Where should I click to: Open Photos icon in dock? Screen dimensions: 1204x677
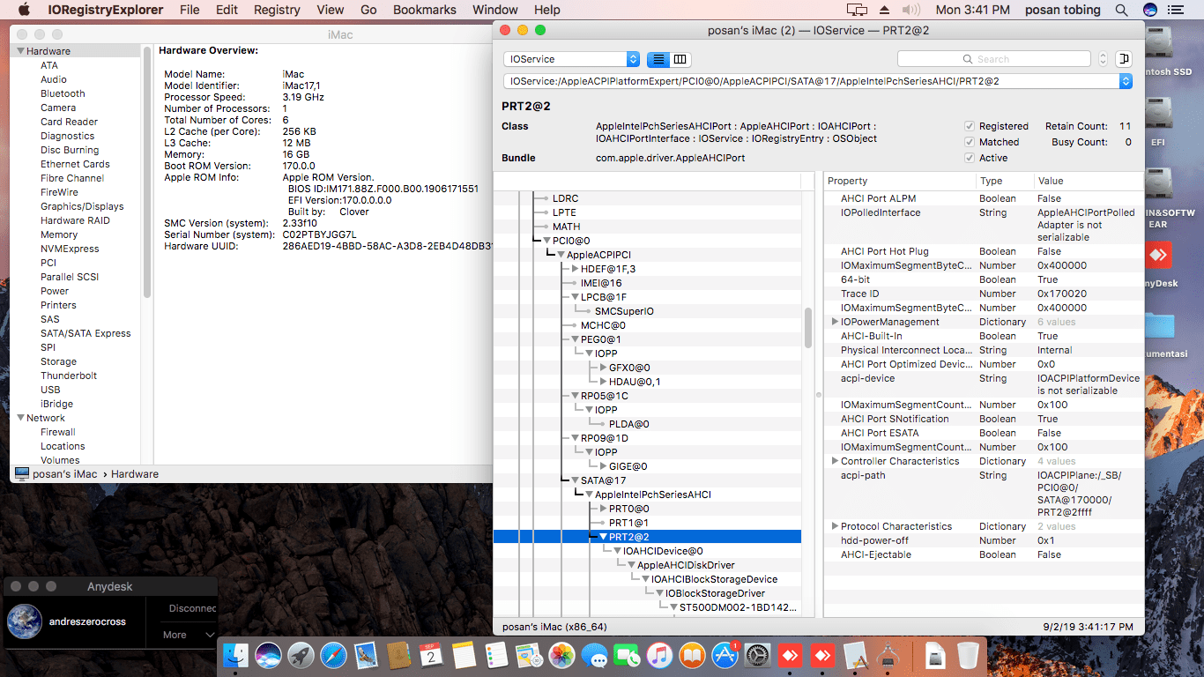point(561,656)
